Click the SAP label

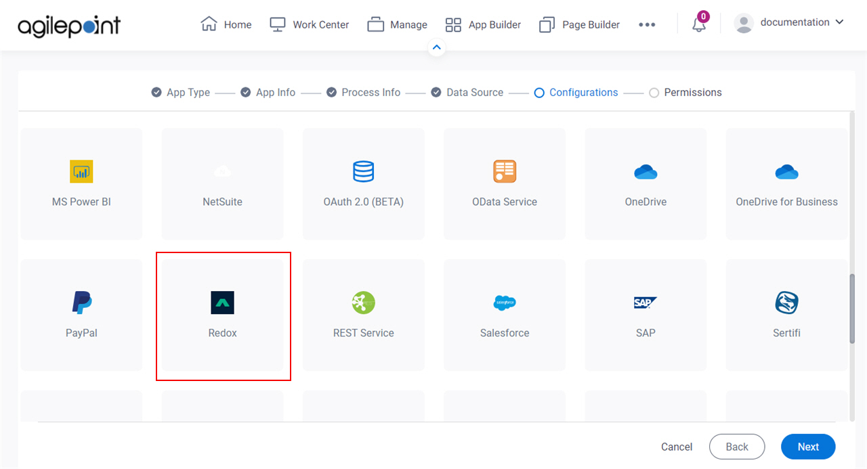pos(646,333)
